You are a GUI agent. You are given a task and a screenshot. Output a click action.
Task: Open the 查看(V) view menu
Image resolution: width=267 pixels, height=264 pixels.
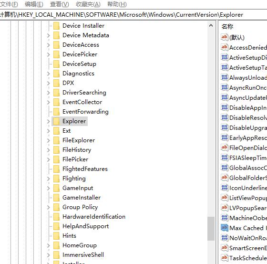point(59,4)
